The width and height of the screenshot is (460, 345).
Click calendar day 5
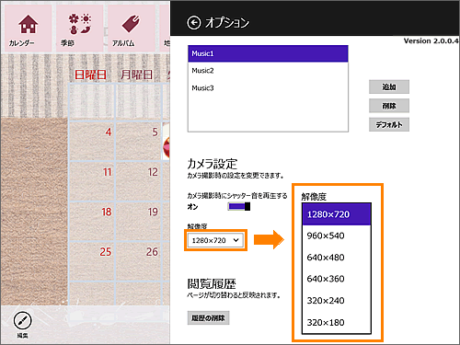coord(139,141)
